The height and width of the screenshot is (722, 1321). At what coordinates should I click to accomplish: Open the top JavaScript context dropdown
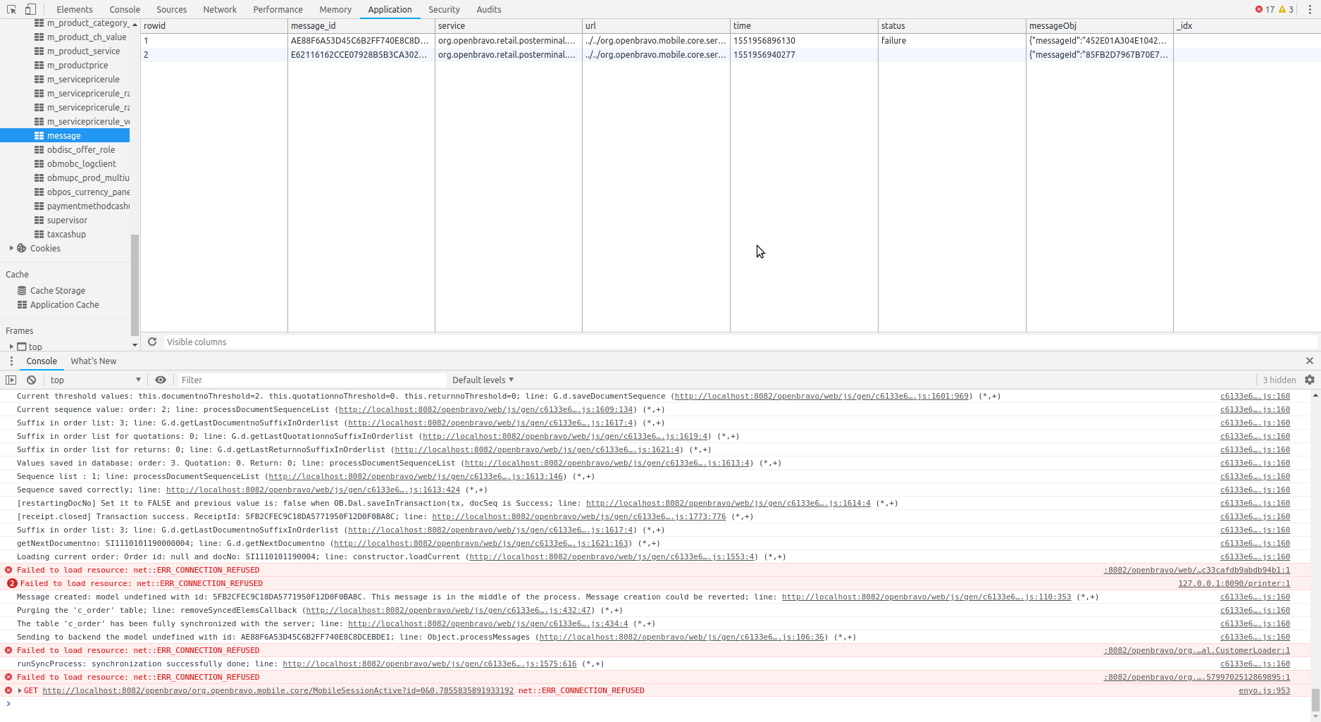[x=95, y=380]
